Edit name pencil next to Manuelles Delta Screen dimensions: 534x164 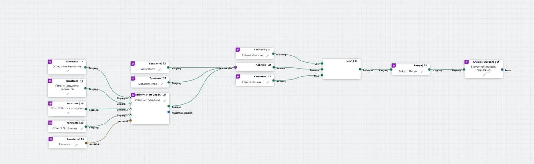pos(161,84)
